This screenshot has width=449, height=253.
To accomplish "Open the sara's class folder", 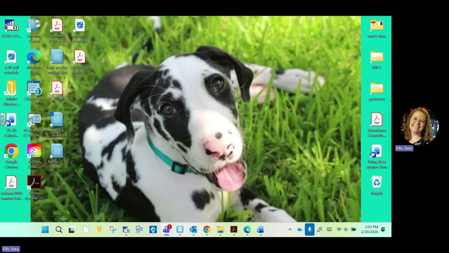I will pos(377,29).
